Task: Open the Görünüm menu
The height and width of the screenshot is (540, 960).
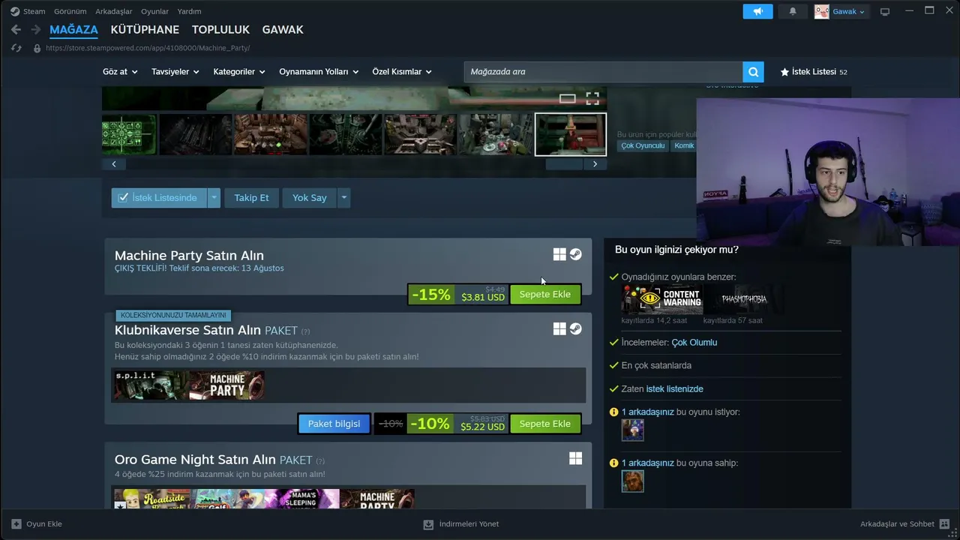Action: pyautogui.click(x=70, y=11)
